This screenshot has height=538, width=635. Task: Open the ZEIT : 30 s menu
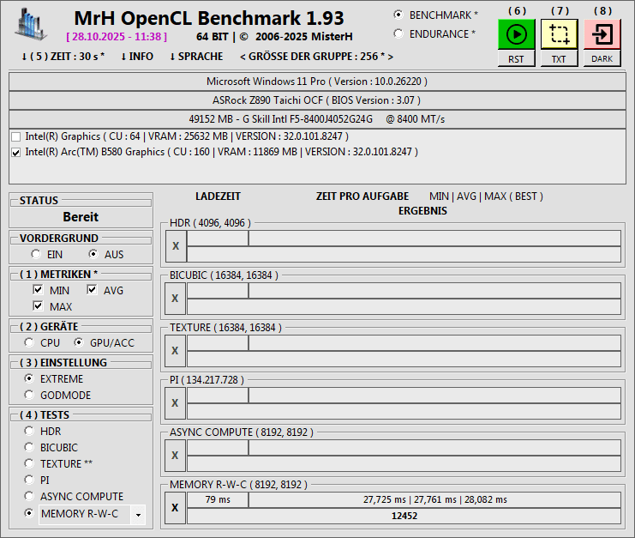point(63,57)
